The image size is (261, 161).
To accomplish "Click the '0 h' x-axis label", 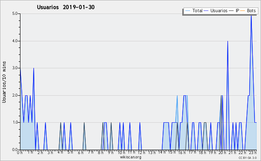I will [x=20, y=153].
